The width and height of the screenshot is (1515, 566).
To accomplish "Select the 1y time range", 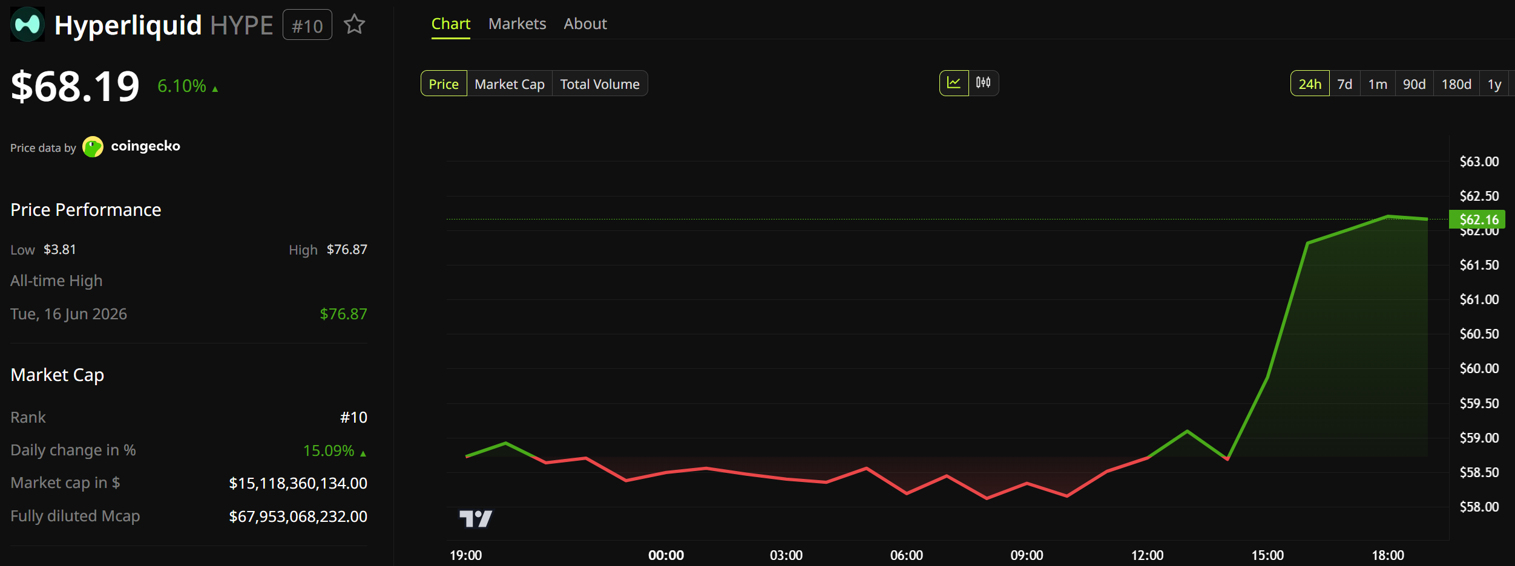I will click(x=1494, y=83).
